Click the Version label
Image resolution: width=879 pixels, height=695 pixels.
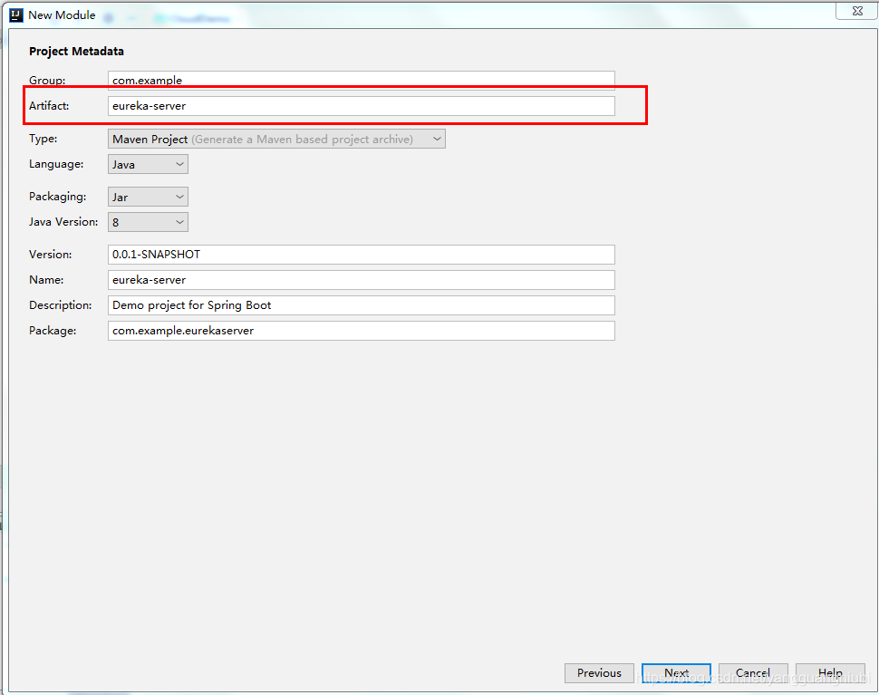click(x=51, y=254)
